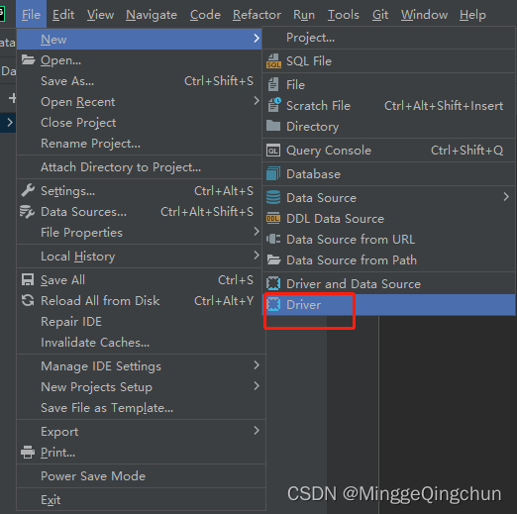Image resolution: width=517 pixels, height=514 pixels.
Task: Expand the Data Source submenu arrow
Action: click(506, 197)
